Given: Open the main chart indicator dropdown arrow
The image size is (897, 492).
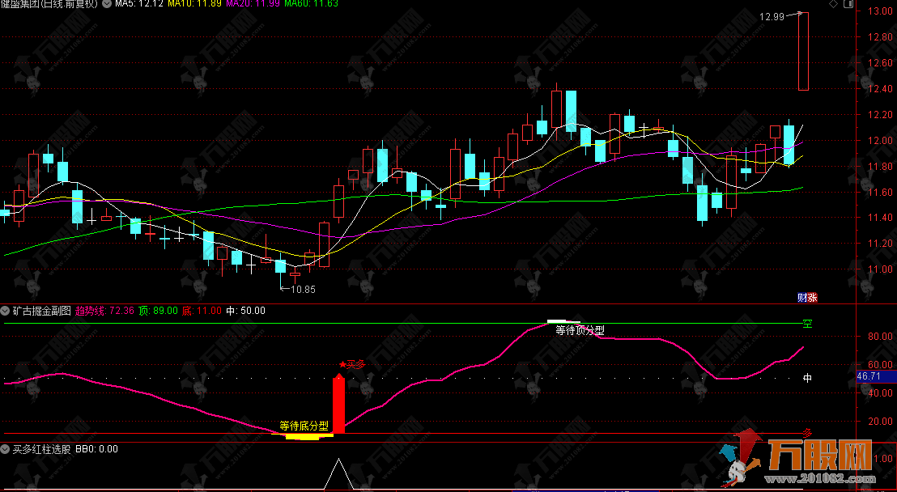Looking at the screenshot, I should pos(107,5).
